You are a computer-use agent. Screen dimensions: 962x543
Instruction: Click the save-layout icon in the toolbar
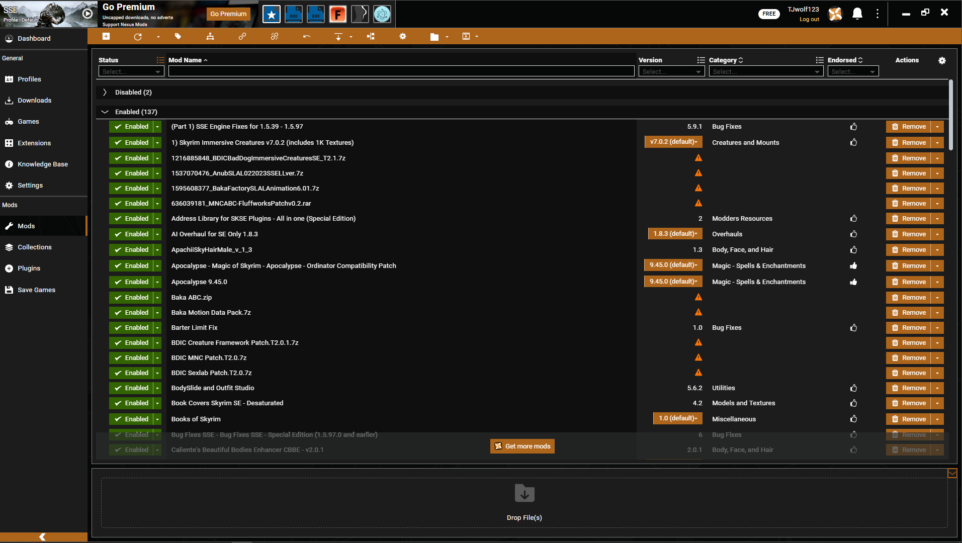466,36
